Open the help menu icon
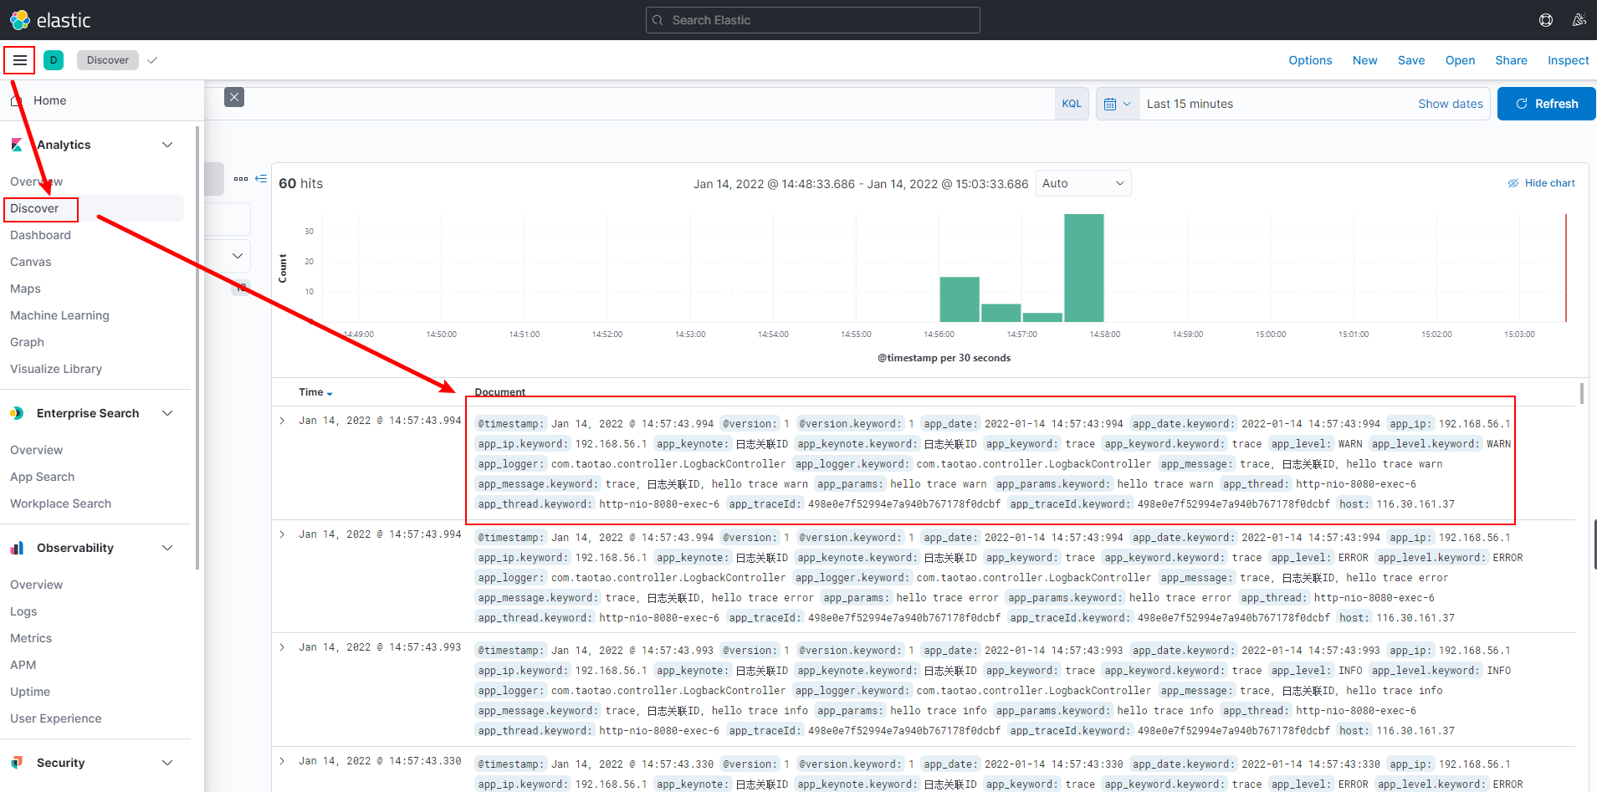Screen dimensions: 1597x792 point(1546,20)
